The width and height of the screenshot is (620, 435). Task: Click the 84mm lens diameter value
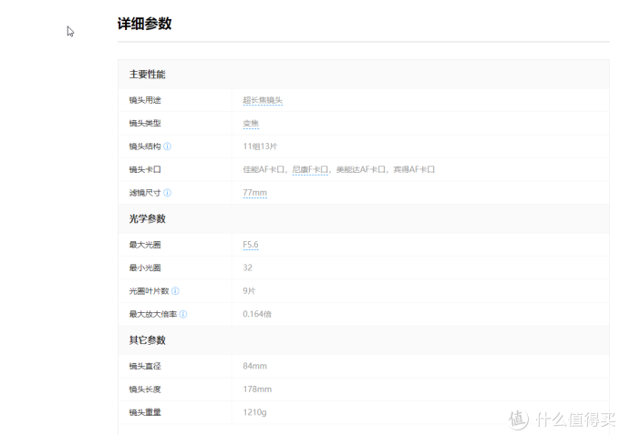254,366
